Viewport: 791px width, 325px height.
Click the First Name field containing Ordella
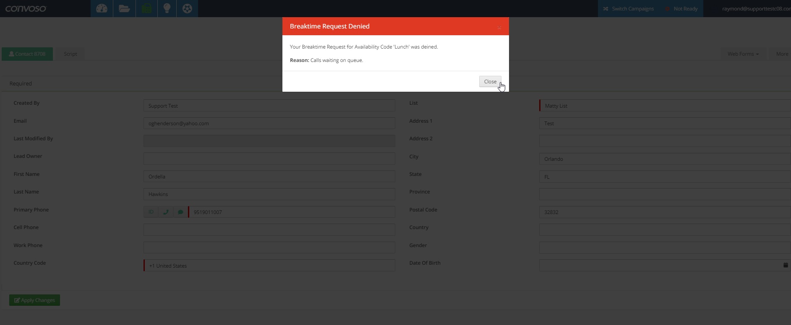click(x=269, y=177)
